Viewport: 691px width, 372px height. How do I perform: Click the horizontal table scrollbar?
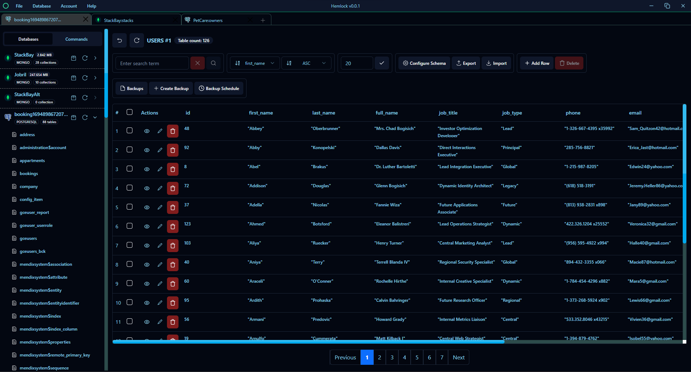308,342
